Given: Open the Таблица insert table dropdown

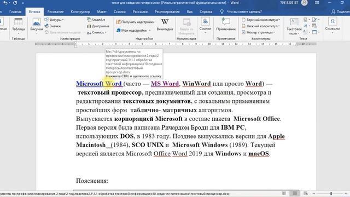Looking at the screenshot, I should tap(18, 26).
